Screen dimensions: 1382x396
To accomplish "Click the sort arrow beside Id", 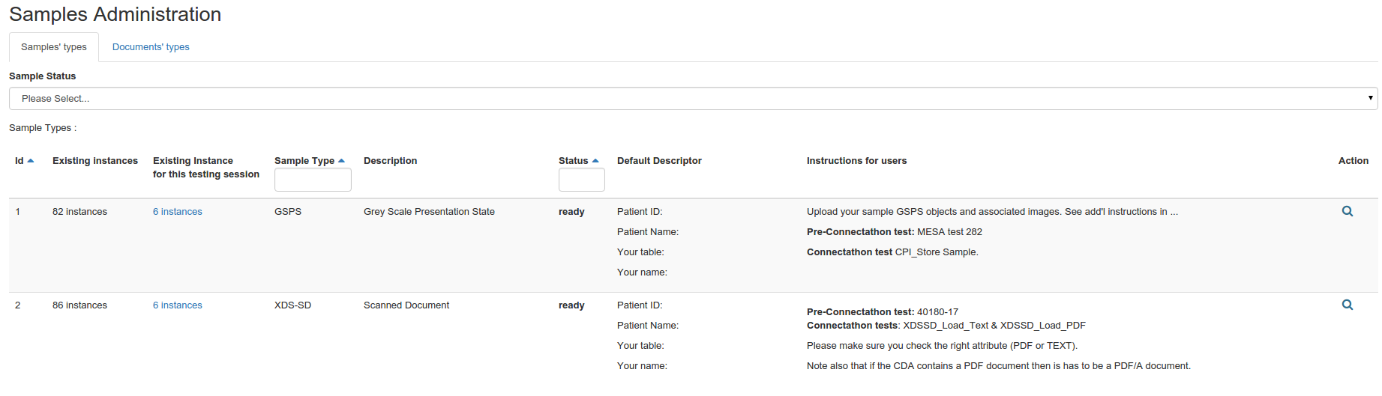I will tap(31, 161).
